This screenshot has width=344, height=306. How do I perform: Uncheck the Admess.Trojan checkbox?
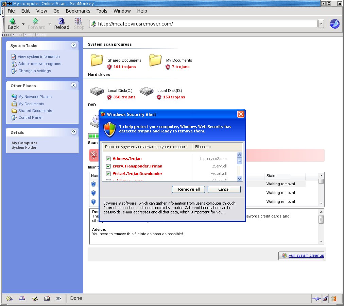pos(108,159)
